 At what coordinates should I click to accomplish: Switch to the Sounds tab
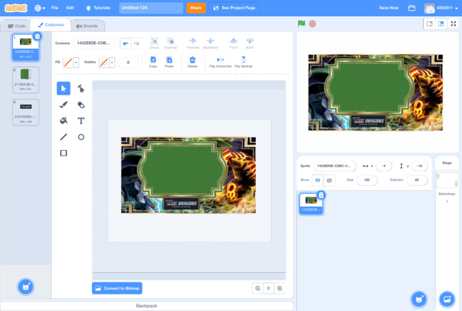(87, 26)
